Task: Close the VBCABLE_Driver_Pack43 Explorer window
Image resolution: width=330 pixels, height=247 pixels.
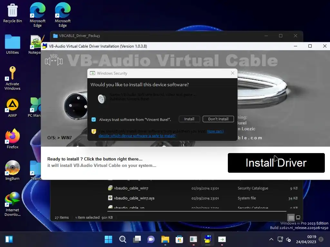Action: click(x=296, y=36)
